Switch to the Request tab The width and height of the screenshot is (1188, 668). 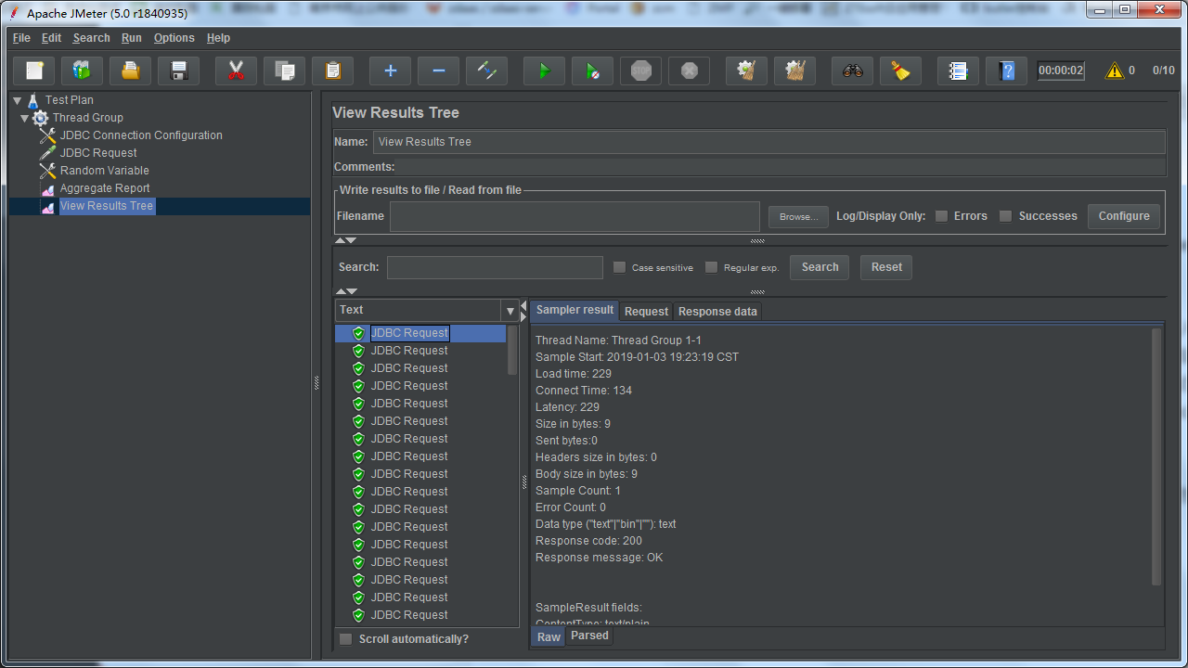point(646,312)
